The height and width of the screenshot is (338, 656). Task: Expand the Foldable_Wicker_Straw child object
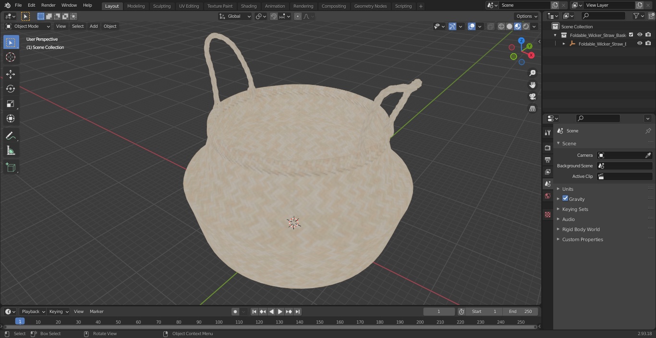click(564, 44)
